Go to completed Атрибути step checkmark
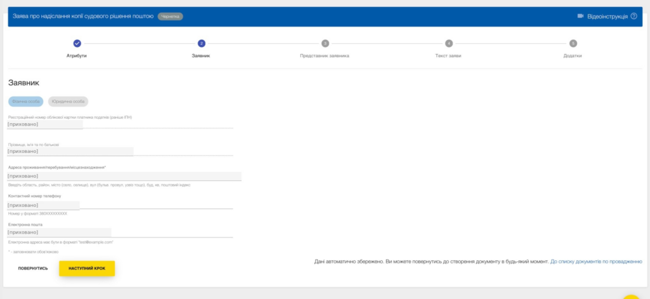This screenshot has width=650, height=299. coord(77,43)
